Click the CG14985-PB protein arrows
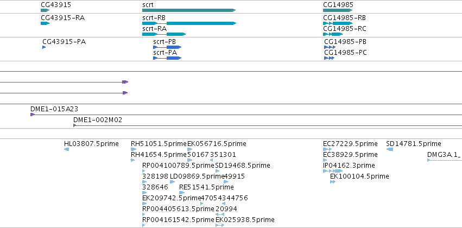The image size is (462, 228). click(x=330, y=47)
